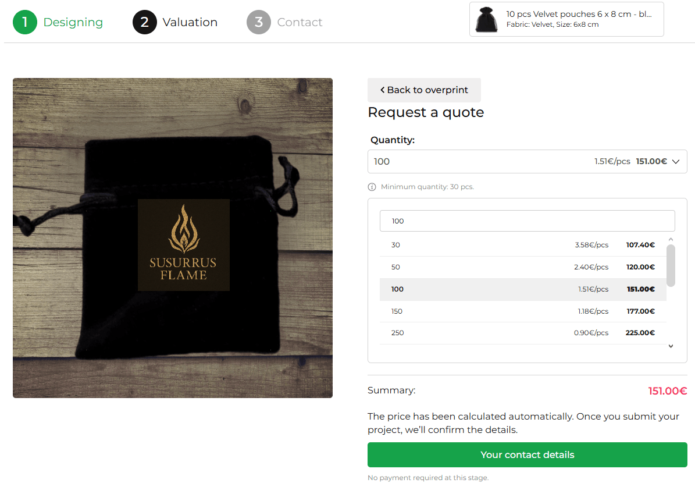Focus the quantity search input field
This screenshot has width=695, height=490.
pos(527,221)
